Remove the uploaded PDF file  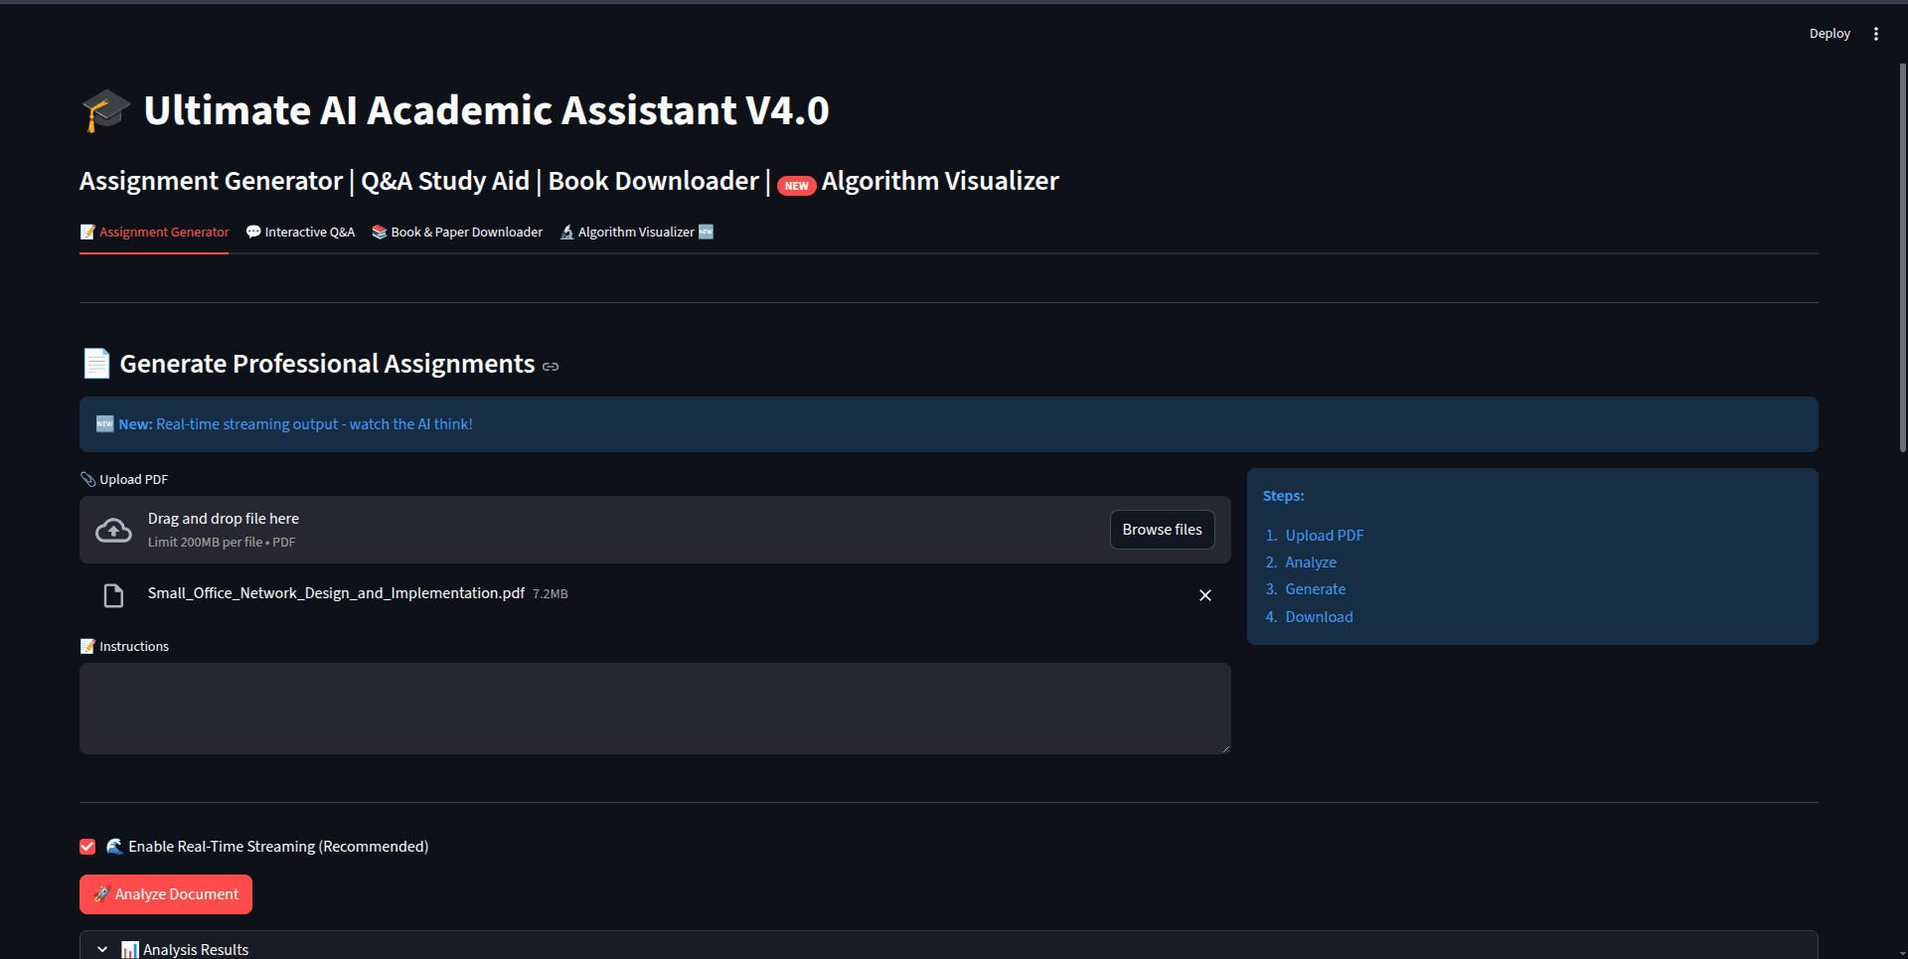click(x=1204, y=595)
